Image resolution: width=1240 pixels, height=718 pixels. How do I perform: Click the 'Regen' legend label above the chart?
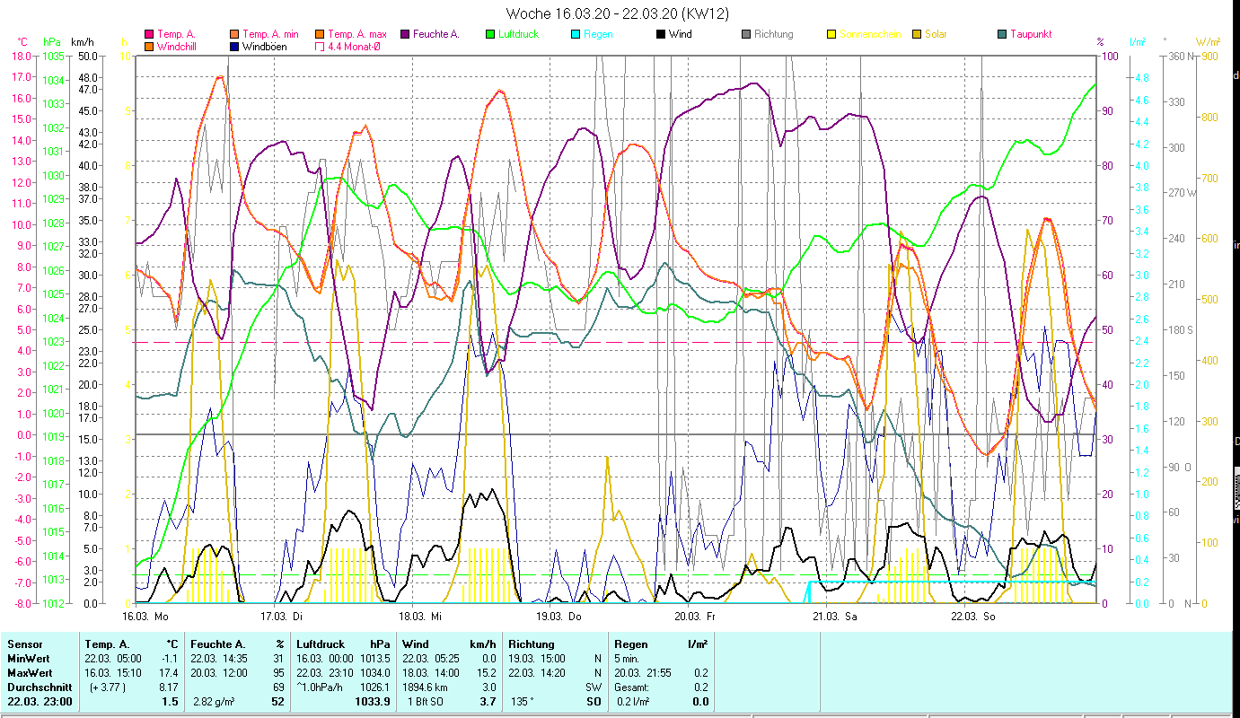tap(599, 35)
